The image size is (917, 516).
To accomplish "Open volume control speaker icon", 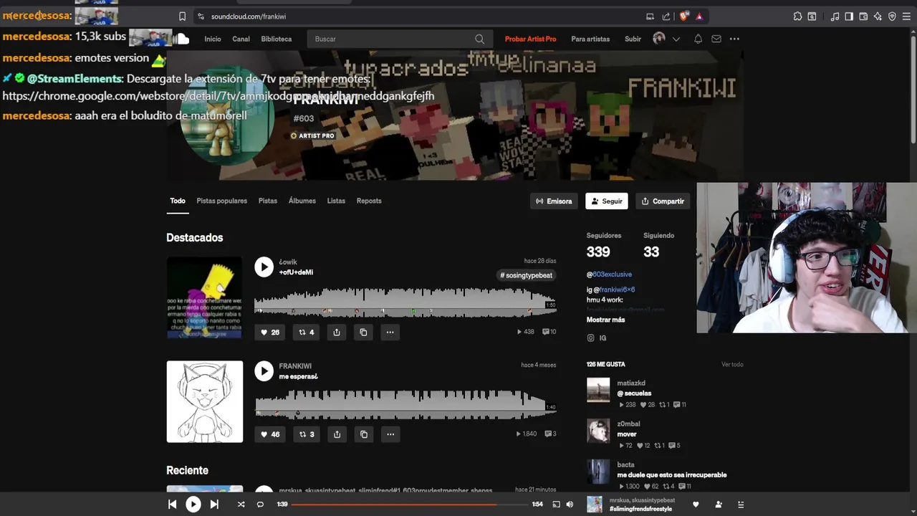I will (570, 505).
